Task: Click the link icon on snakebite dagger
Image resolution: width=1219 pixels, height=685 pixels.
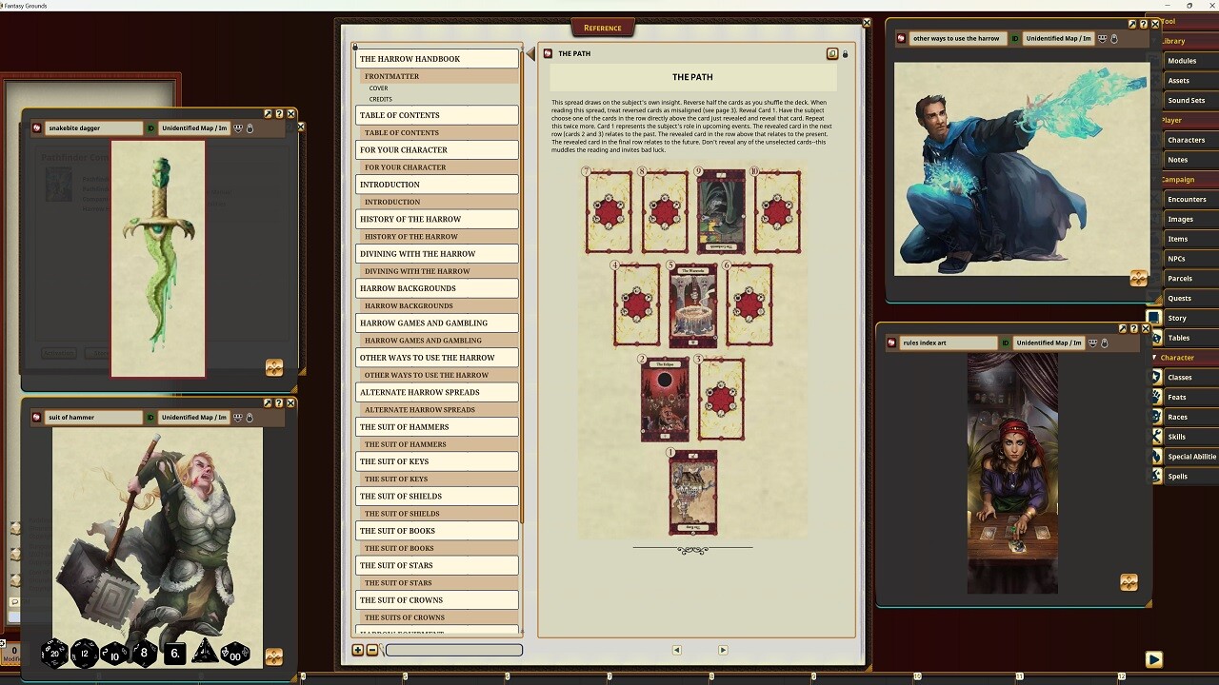Action: (x=37, y=128)
